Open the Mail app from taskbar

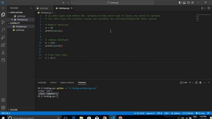pos(97,118)
